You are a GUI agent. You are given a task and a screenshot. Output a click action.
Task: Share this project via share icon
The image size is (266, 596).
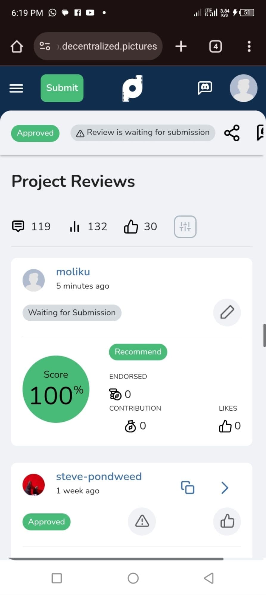tap(232, 133)
